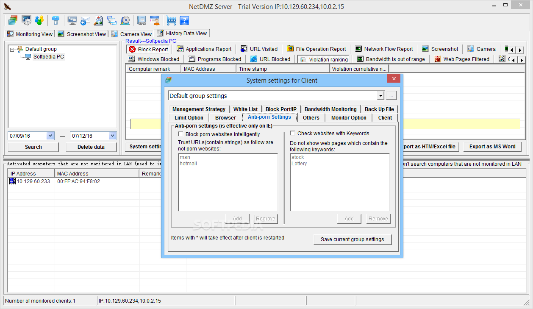Open the Network Flow Report tab

pos(384,49)
